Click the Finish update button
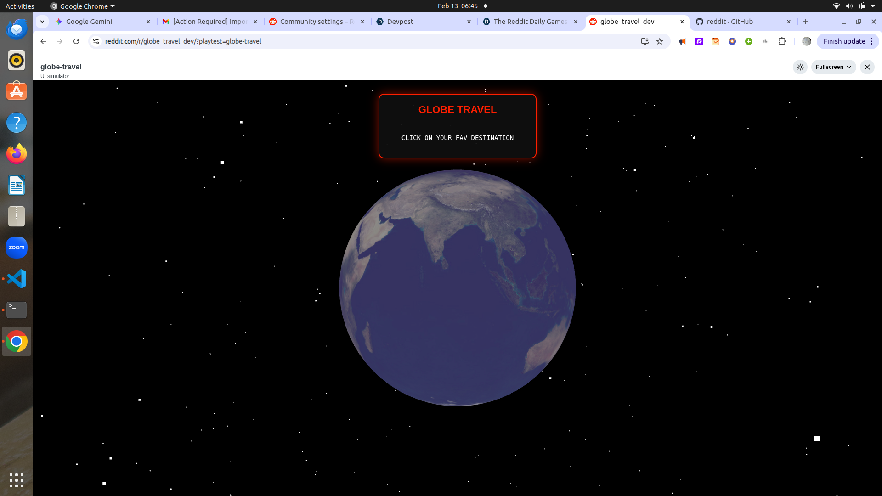882x496 pixels. pyautogui.click(x=844, y=41)
